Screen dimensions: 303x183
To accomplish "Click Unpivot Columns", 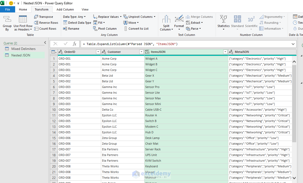I will click(139, 17).
